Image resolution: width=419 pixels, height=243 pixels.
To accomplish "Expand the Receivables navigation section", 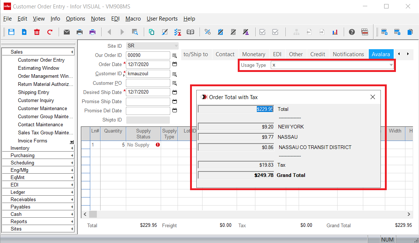I will click(x=72, y=199).
